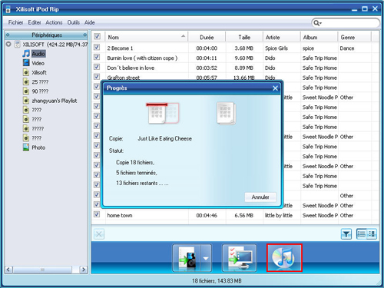Open the Photo library icon
The height and width of the screenshot is (288, 384).
26,147
